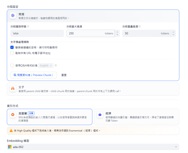Click help icon beside the English dropdown
This screenshot has width=188, height=153.
[x=56, y=66]
